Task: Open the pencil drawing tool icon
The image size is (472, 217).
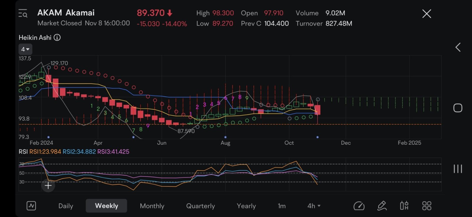Action: tap(382, 206)
